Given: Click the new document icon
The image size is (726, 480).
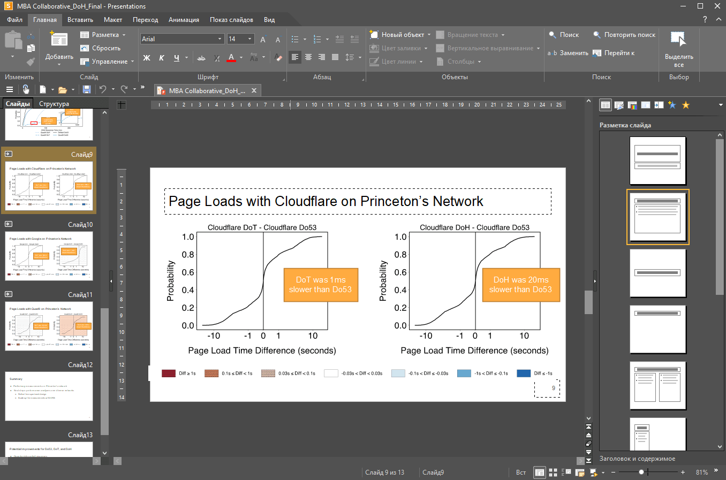Looking at the screenshot, I should coord(43,89).
